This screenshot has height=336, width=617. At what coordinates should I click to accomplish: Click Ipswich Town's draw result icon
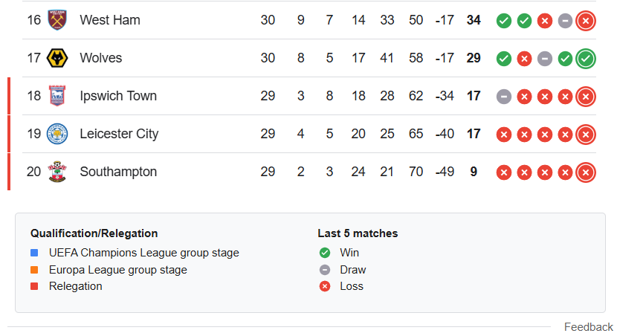(x=504, y=96)
